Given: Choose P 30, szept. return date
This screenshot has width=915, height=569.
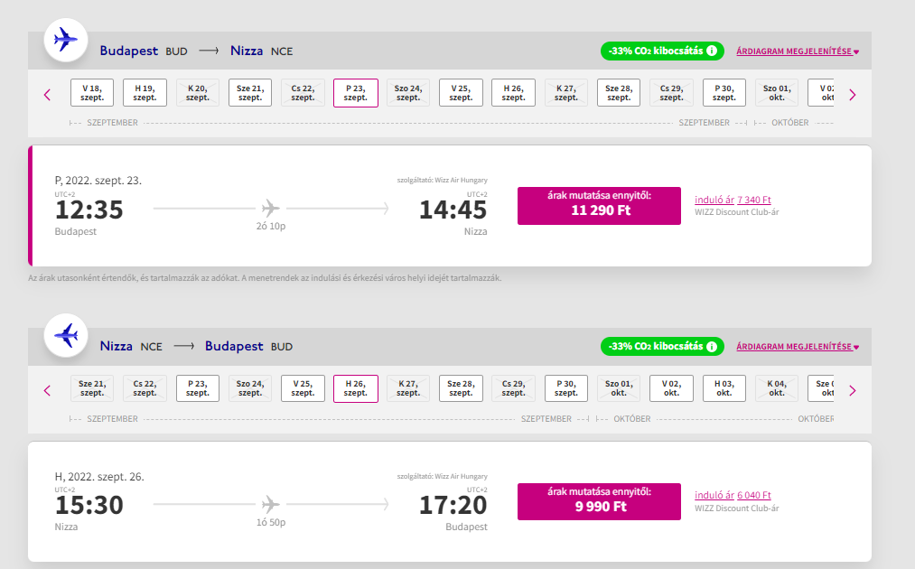Looking at the screenshot, I should click(565, 388).
